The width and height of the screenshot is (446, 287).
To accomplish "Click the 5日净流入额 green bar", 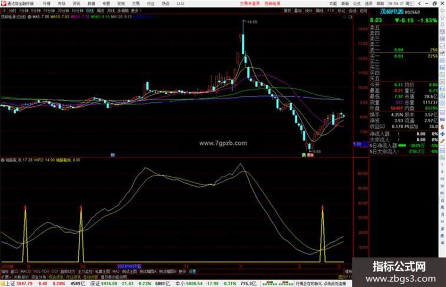I will pos(402,146).
